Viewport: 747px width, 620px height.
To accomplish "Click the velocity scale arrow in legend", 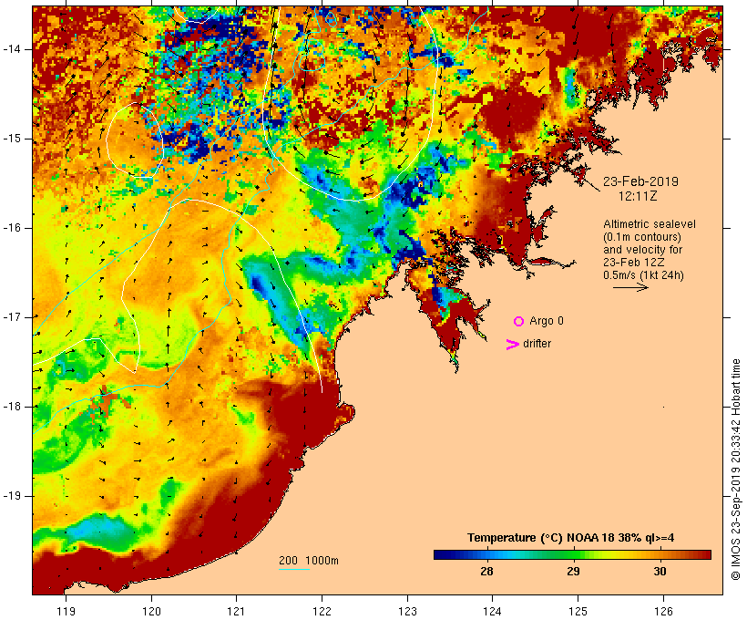I will point(630,287).
